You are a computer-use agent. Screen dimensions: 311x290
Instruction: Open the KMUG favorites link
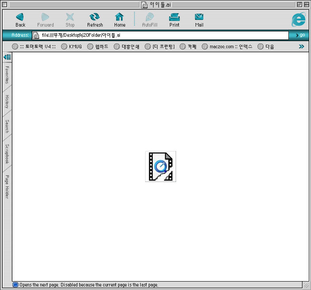[71, 46]
